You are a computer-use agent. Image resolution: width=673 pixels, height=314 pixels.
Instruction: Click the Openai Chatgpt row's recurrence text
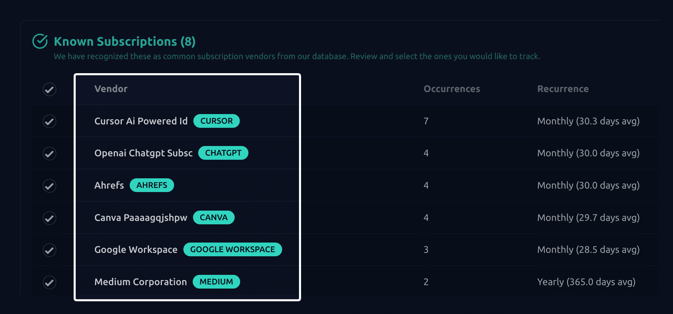pos(588,153)
